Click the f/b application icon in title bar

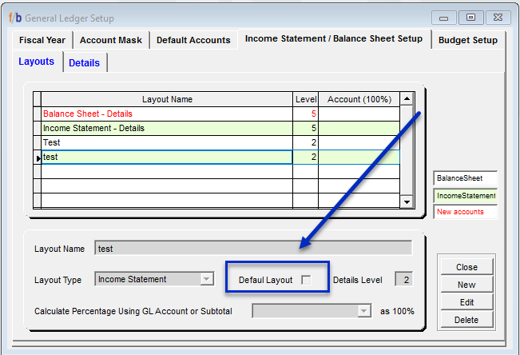tap(15, 18)
